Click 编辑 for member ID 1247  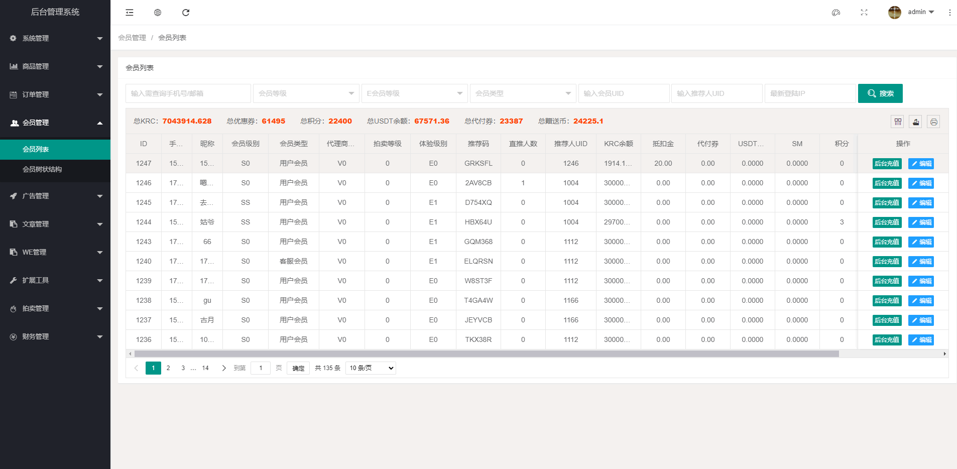coord(921,164)
